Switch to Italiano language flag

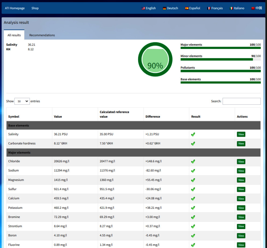tap(232, 8)
